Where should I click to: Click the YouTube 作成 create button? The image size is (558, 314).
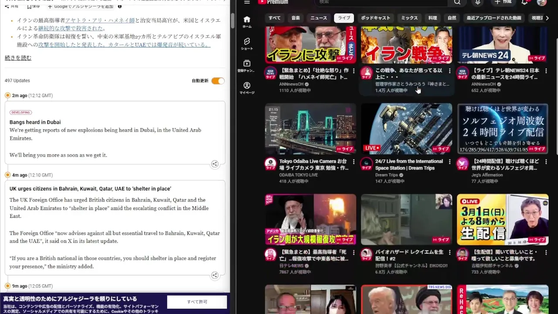tap(503, 2)
